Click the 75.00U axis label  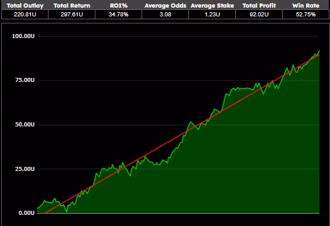coord(25,80)
